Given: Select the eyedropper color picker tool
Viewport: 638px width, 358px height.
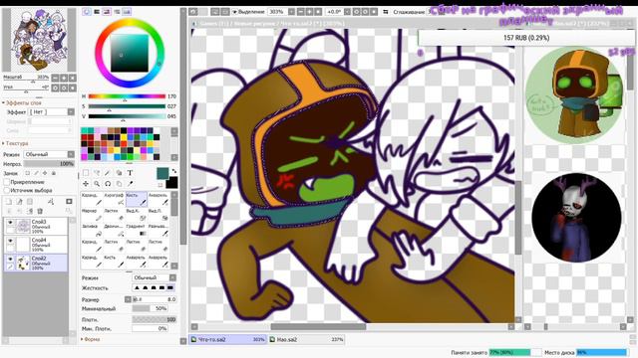Looking at the screenshot, I should click(x=130, y=183).
